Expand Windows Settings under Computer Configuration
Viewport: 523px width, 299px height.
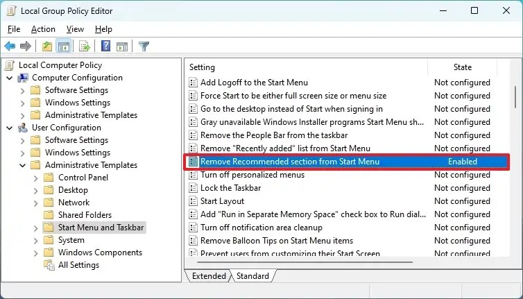(x=23, y=103)
